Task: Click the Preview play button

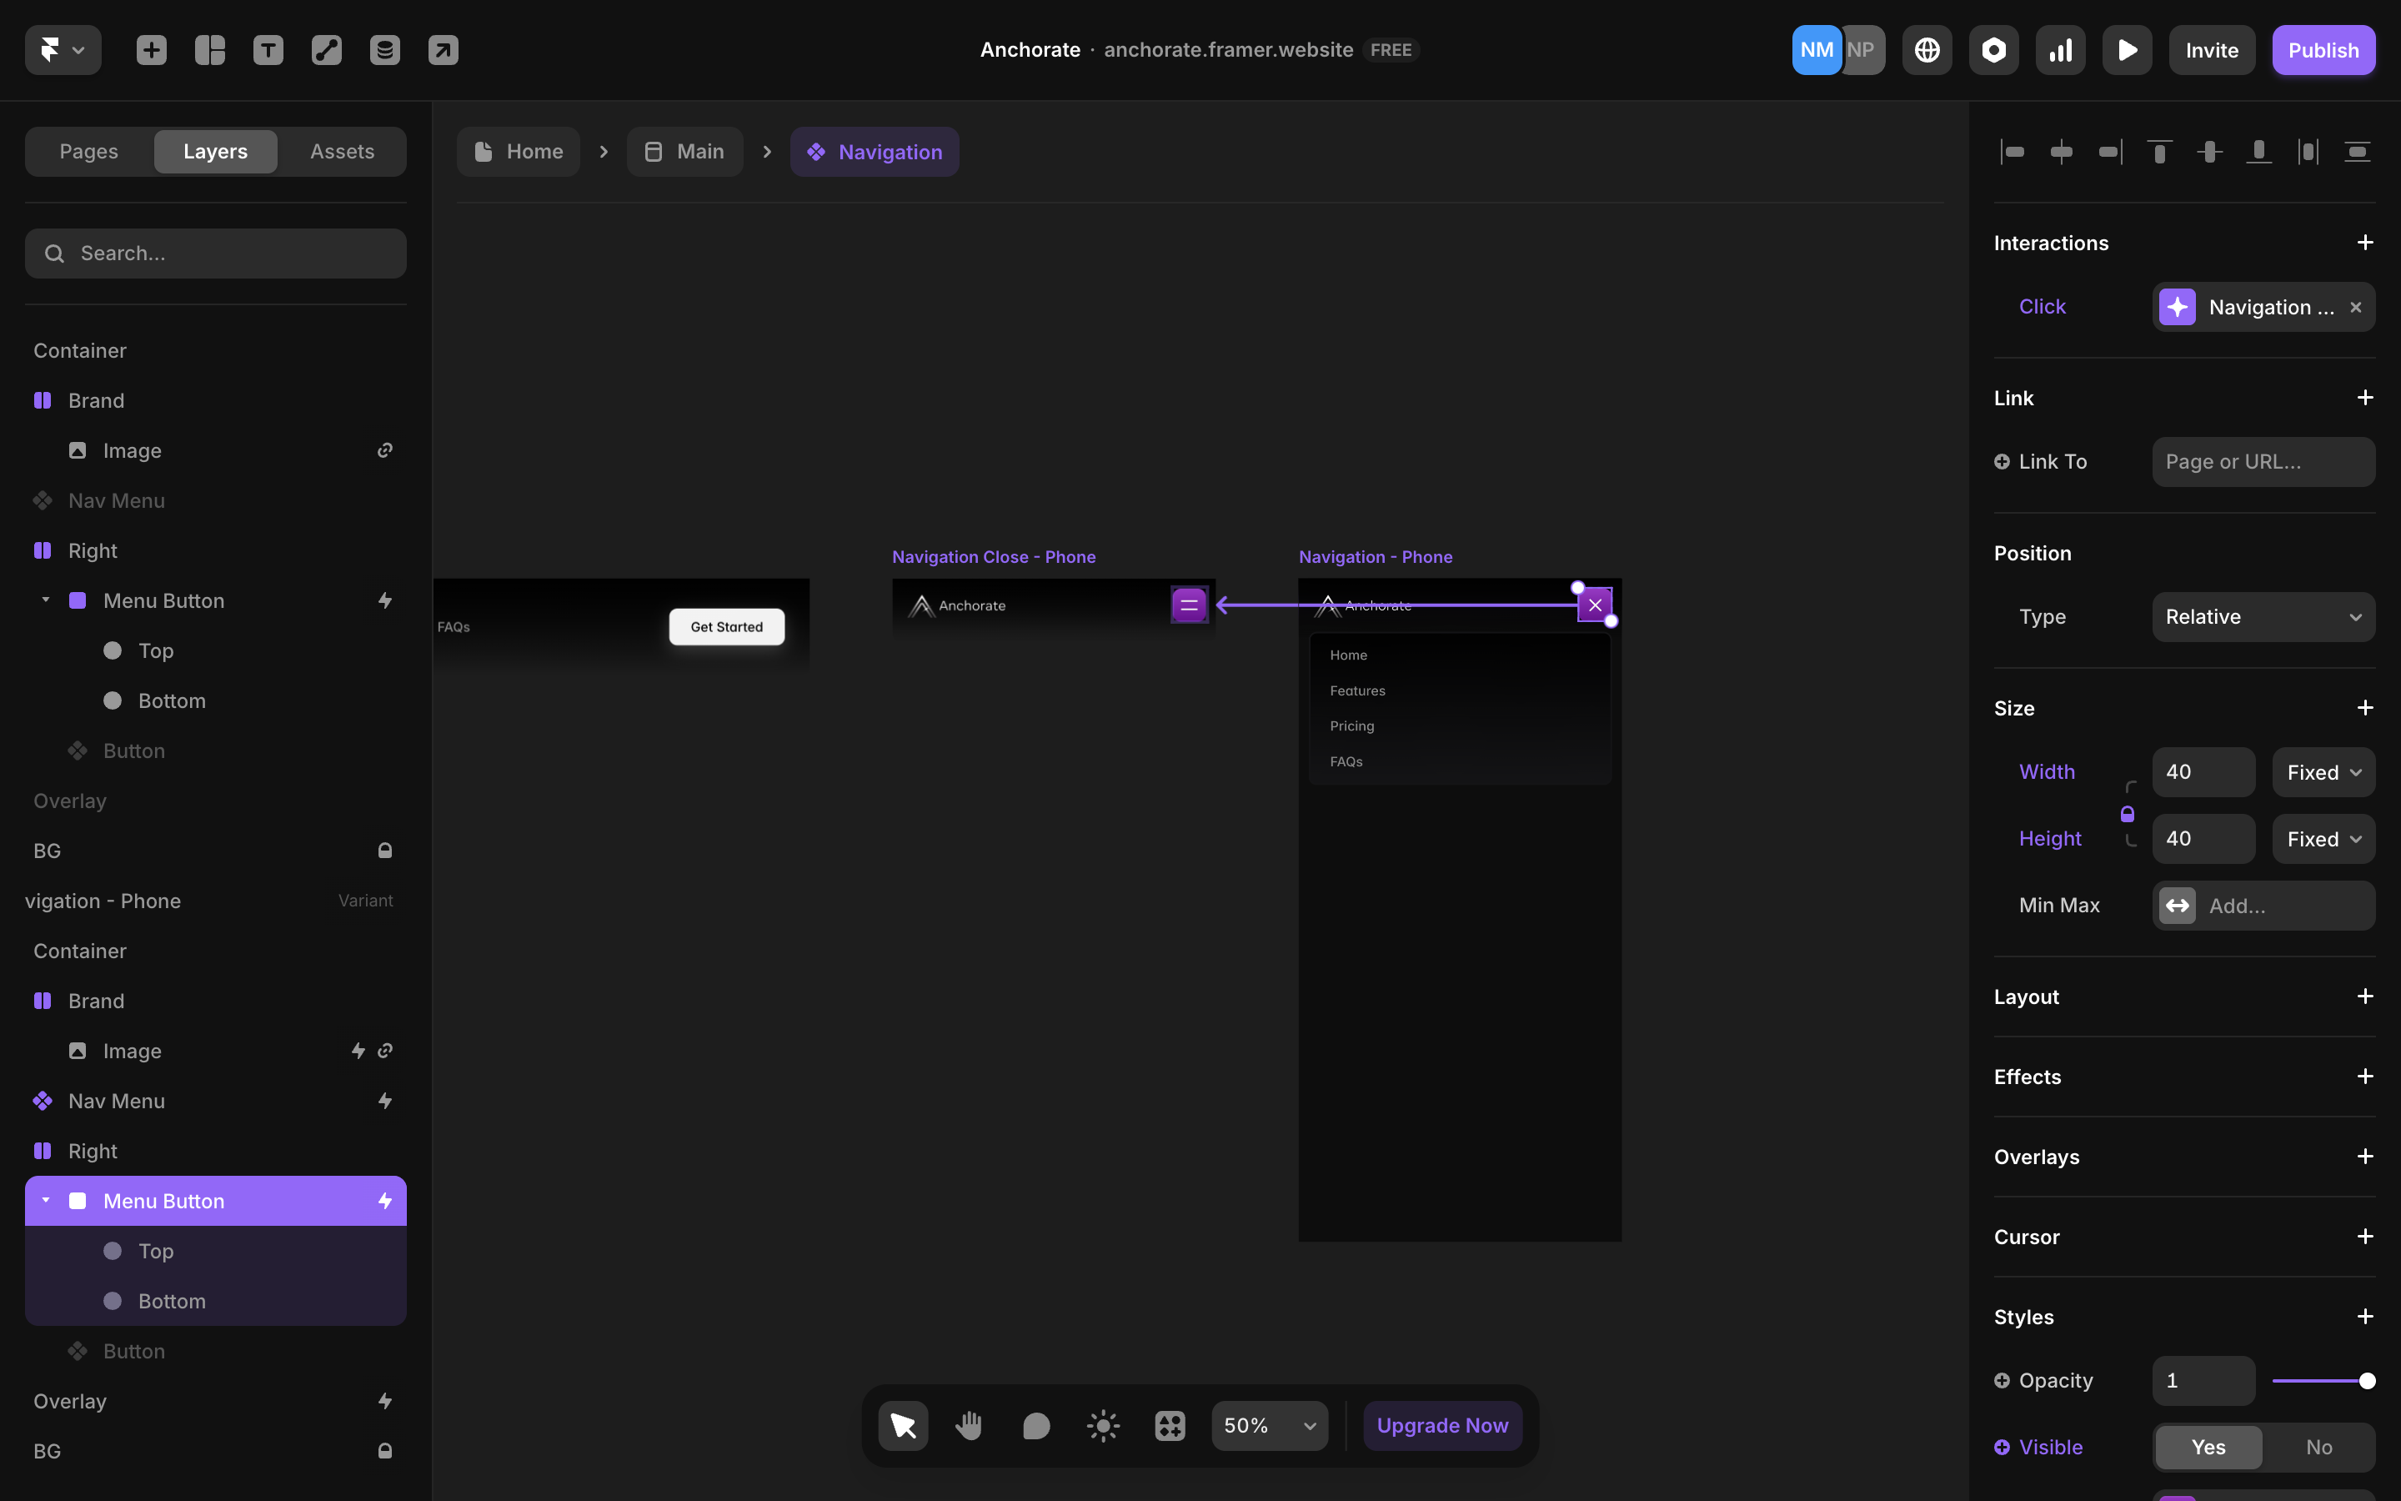Action: point(2126,50)
